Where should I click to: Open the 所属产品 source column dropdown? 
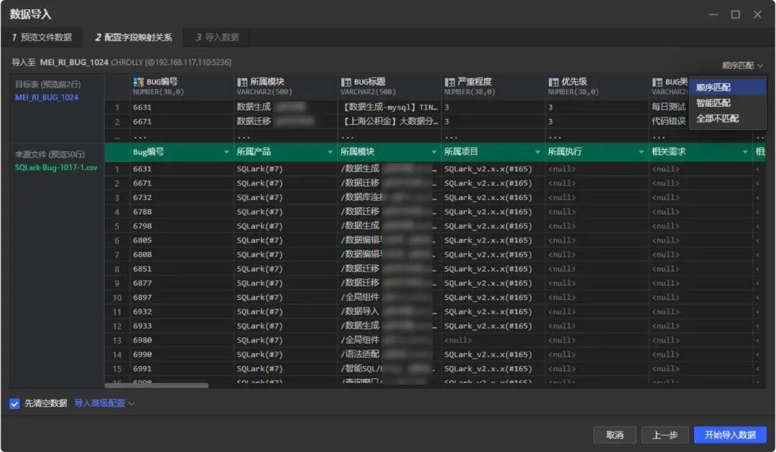pyautogui.click(x=330, y=152)
